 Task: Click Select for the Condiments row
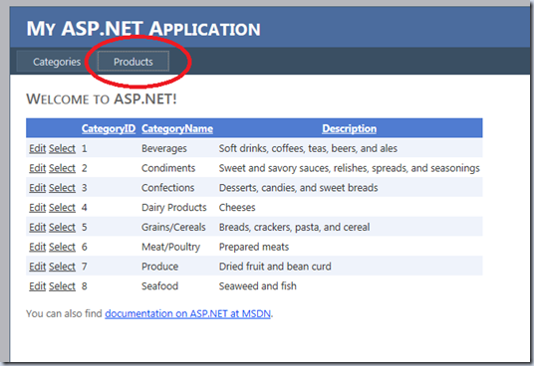pyautogui.click(x=62, y=168)
